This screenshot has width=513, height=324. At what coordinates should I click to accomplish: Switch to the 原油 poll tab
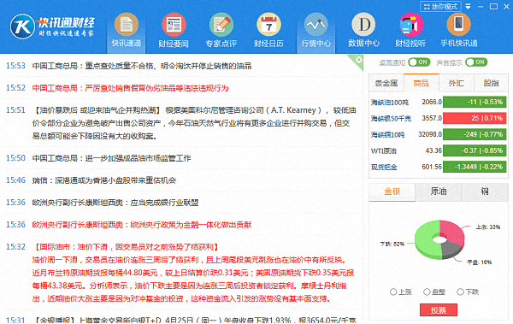click(439, 191)
